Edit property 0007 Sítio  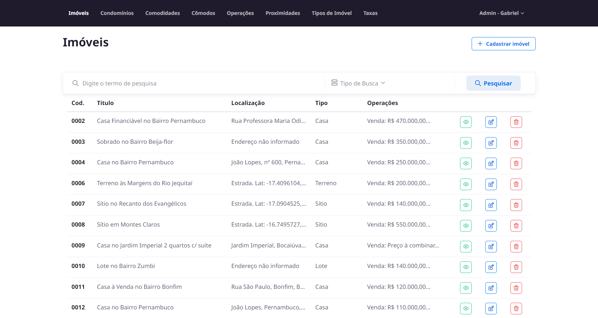[x=491, y=205]
